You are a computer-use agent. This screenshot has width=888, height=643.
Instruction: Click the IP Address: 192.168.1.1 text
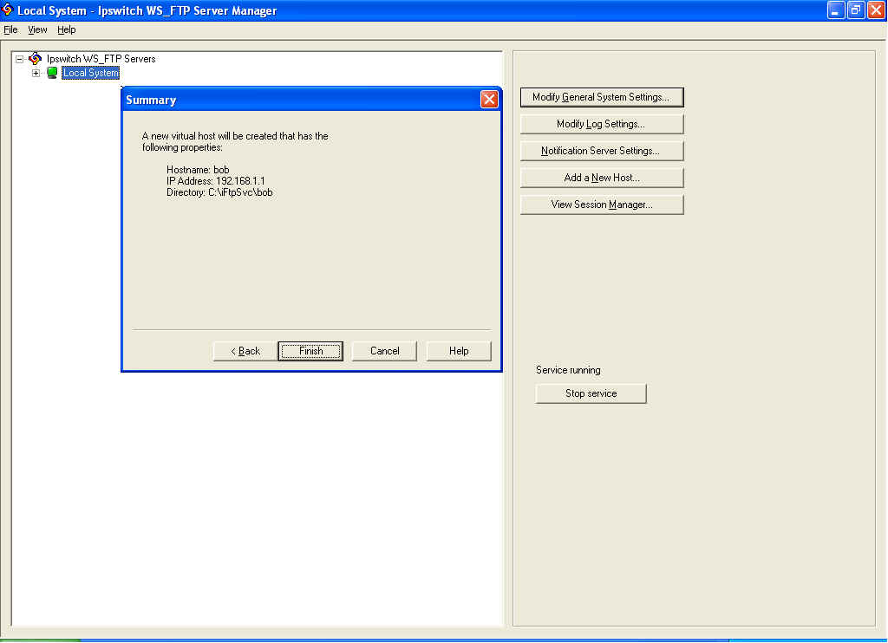(x=215, y=180)
